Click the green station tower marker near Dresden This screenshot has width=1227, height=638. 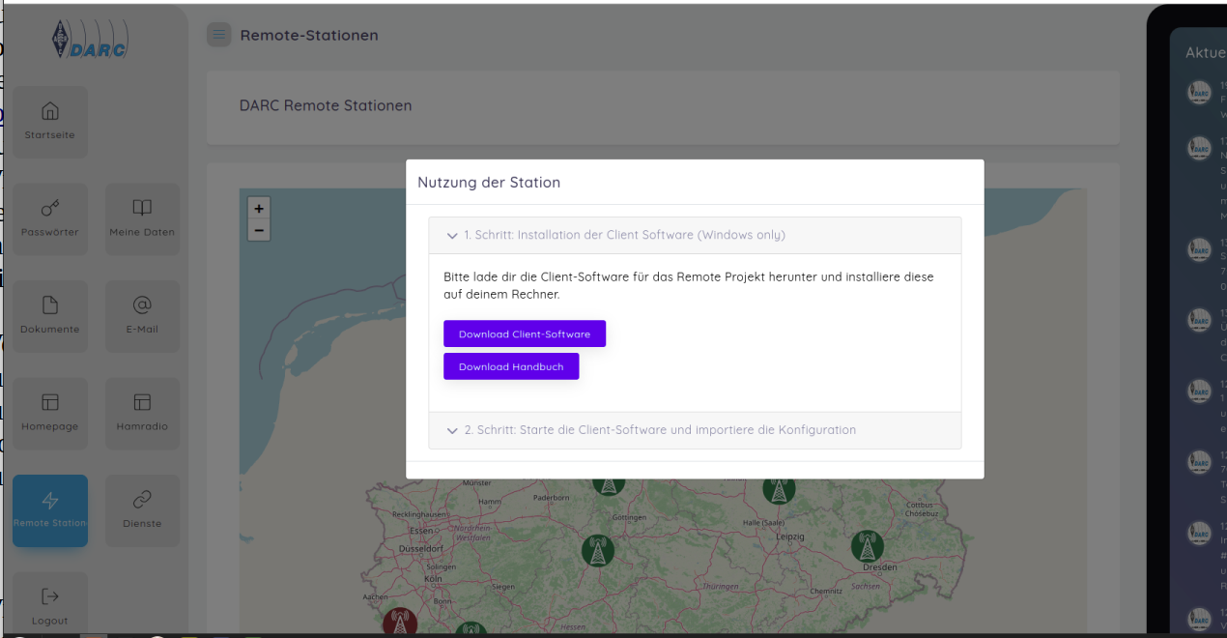tap(867, 546)
